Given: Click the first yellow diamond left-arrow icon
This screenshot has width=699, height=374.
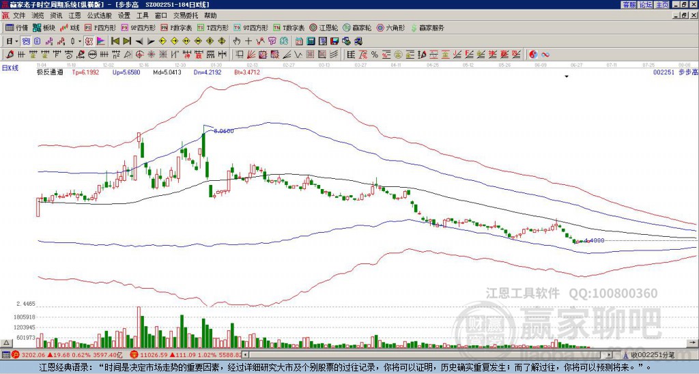Looking at the screenshot, I should 162,42.
